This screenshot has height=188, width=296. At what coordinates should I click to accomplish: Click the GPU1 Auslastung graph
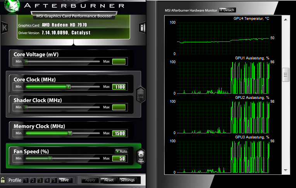(x=223, y=78)
